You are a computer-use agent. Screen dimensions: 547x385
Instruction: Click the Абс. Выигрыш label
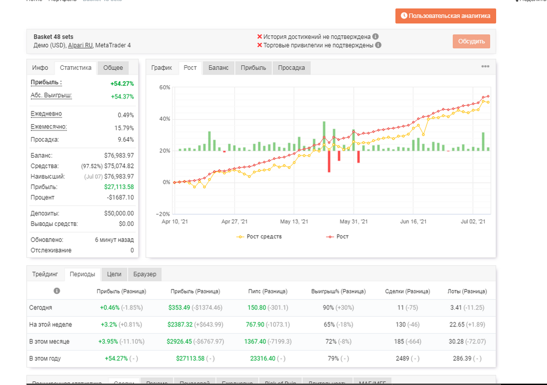coord(51,95)
